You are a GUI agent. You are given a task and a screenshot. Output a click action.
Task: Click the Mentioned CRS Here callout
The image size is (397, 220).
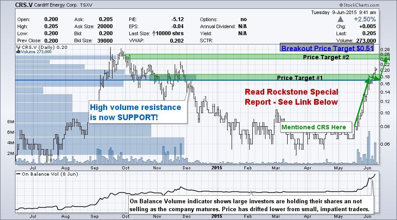click(x=315, y=127)
